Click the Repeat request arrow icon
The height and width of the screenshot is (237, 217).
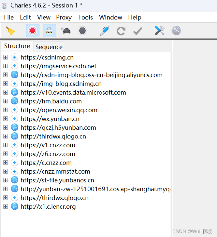(121, 31)
